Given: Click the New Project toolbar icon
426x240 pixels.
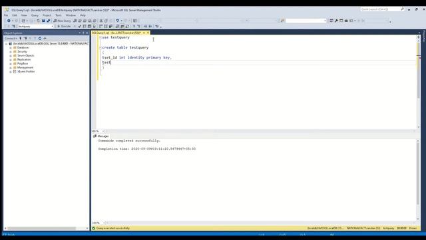Looking at the screenshot, I should pos(23,21).
